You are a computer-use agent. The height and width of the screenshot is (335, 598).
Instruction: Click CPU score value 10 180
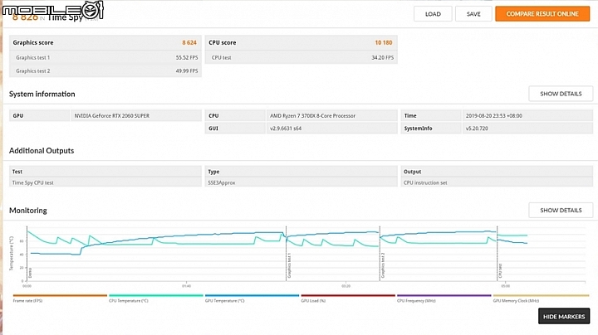click(x=383, y=42)
